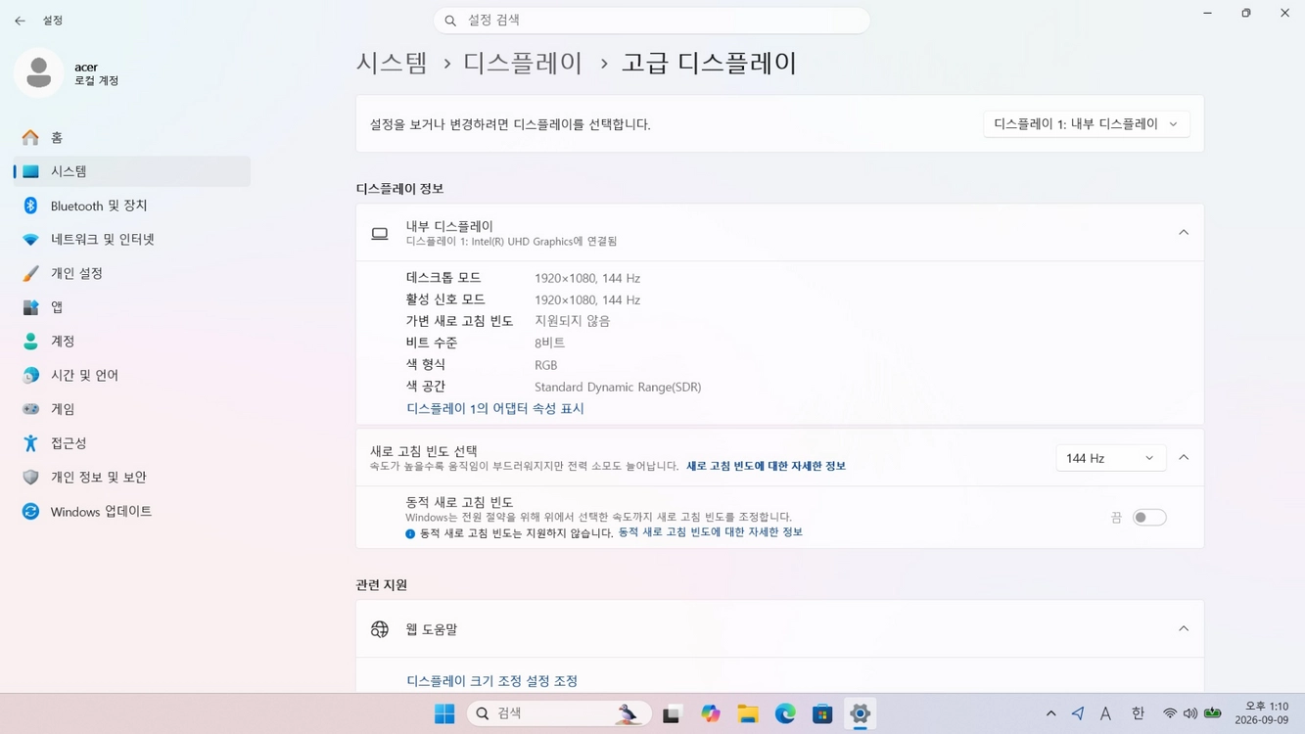Image resolution: width=1305 pixels, height=734 pixels.
Task: Click the 설정 검색 search field
Action: coord(652,21)
